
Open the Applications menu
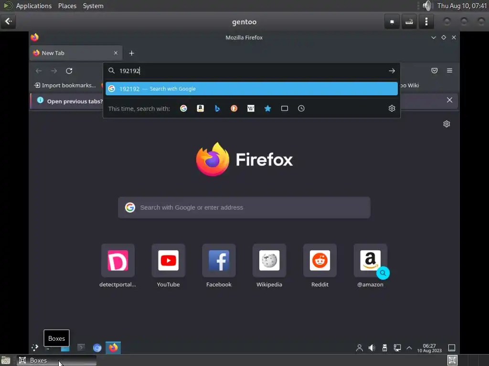[x=34, y=6]
